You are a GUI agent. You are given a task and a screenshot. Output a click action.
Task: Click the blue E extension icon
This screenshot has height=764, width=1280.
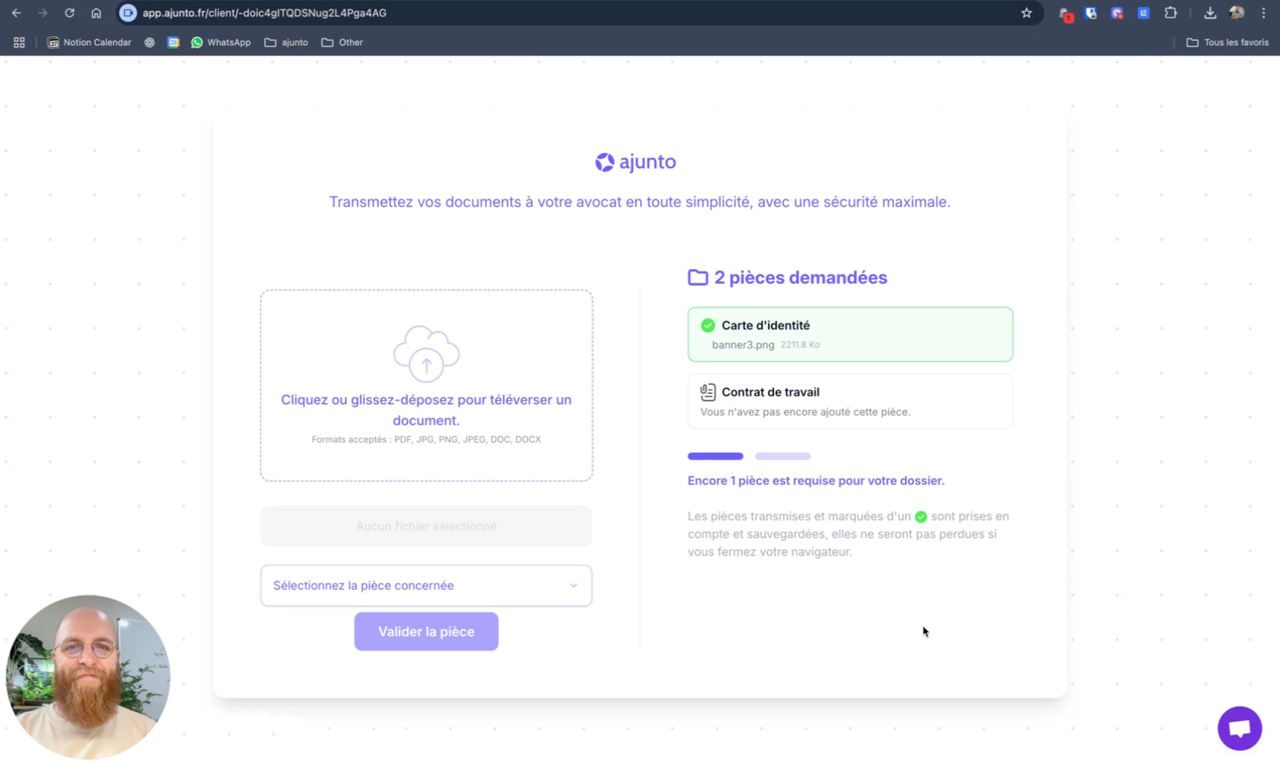[1144, 13]
